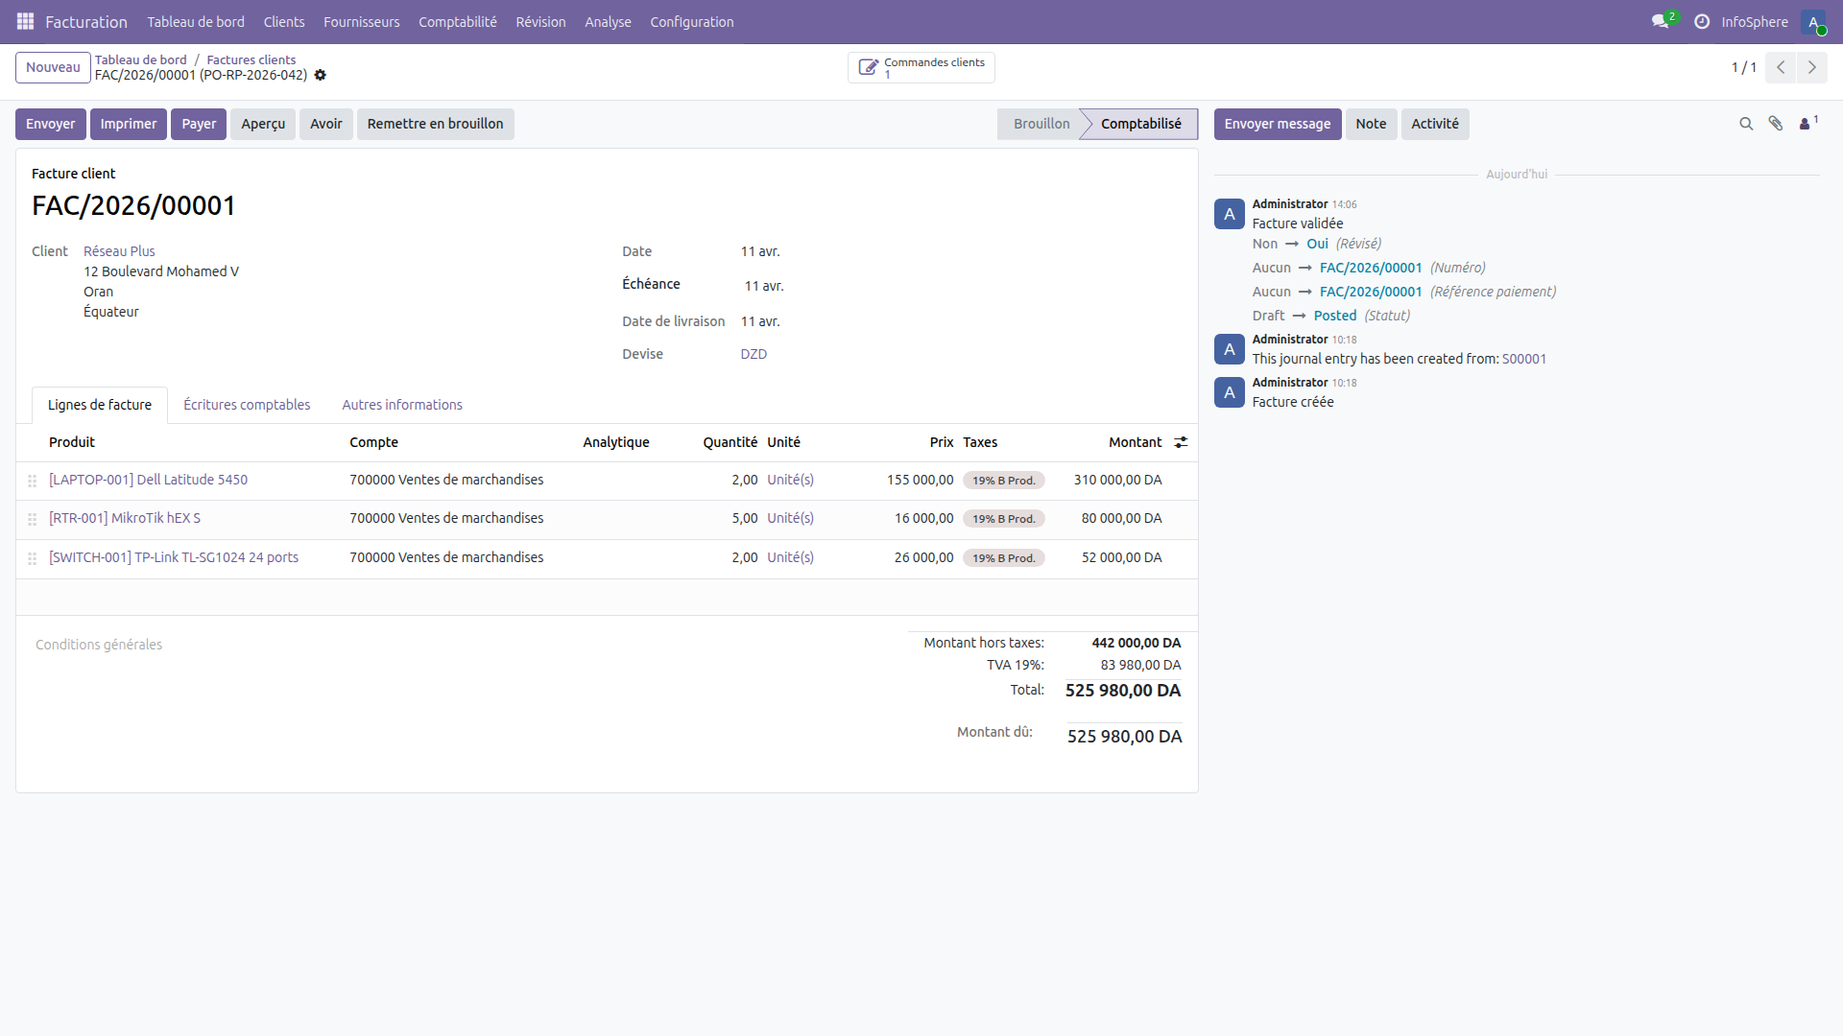Click the Remettre en brouillon button
The width and height of the screenshot is (1843, 1036).
click(435, 124)
